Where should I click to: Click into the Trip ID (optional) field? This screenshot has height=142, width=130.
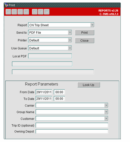pos(72,125)
